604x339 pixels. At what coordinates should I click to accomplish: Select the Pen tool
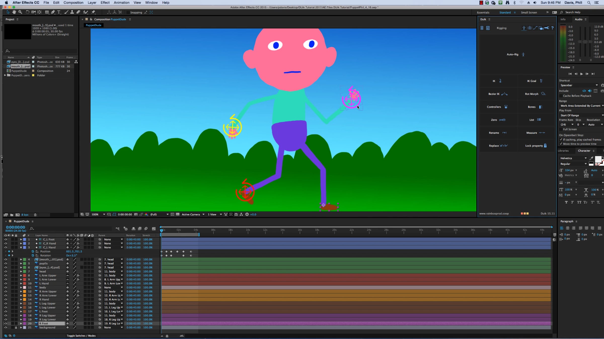[53, 12]
